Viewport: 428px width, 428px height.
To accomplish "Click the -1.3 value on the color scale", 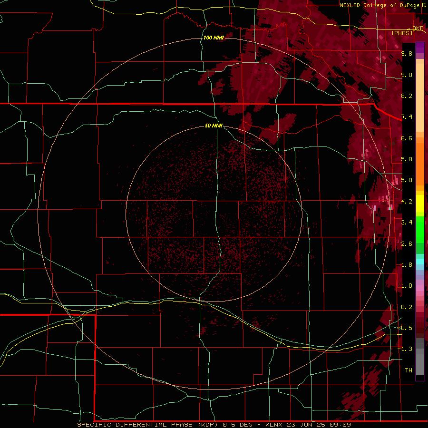I will click(x=405, y=349).
